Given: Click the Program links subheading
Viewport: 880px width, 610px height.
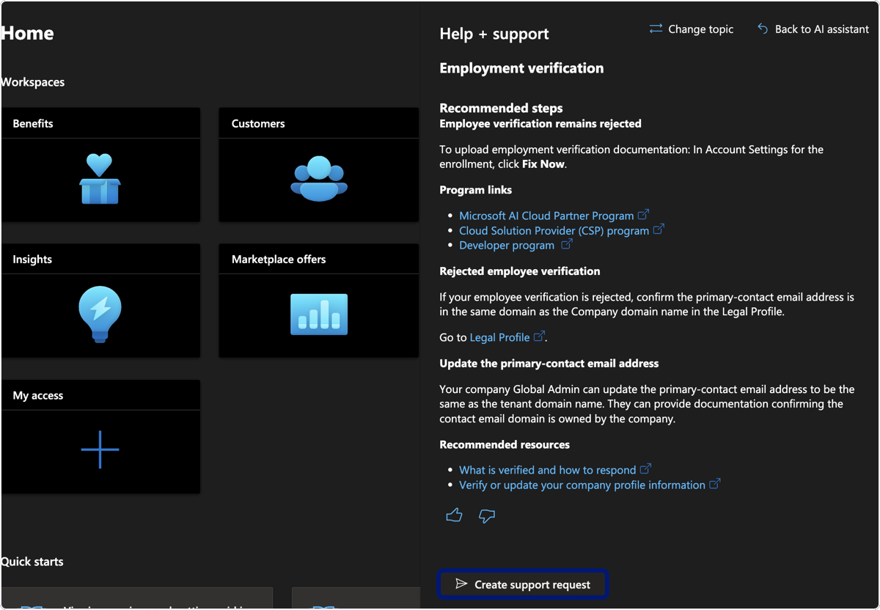Looking at the screenshot, I should tap(476, 190).
